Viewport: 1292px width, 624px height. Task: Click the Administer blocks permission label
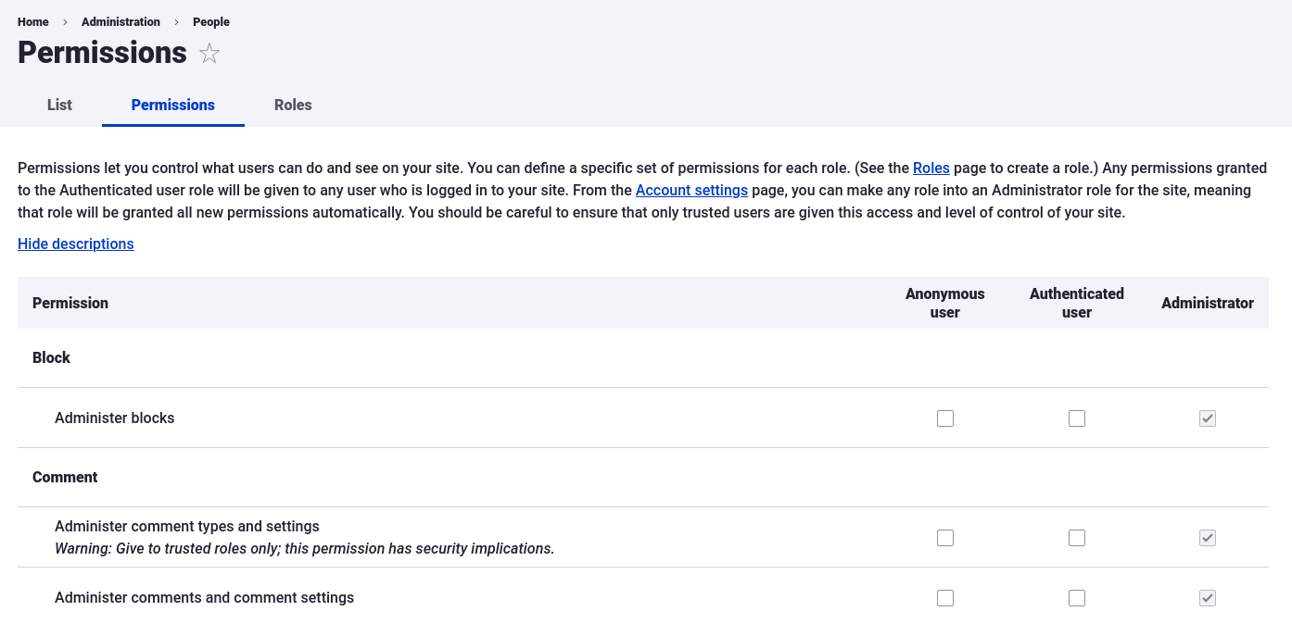(115, 418)
